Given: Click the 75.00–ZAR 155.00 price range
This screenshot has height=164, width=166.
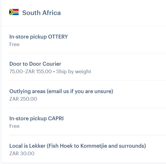Looking at the screenshot, I should 31,72.
